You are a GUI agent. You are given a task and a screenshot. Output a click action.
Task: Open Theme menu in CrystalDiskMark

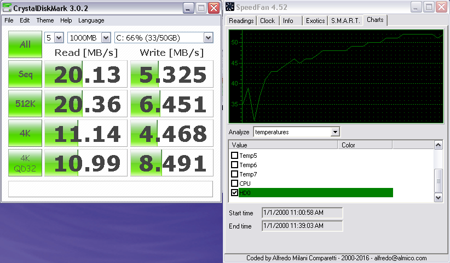pos(45,20)
